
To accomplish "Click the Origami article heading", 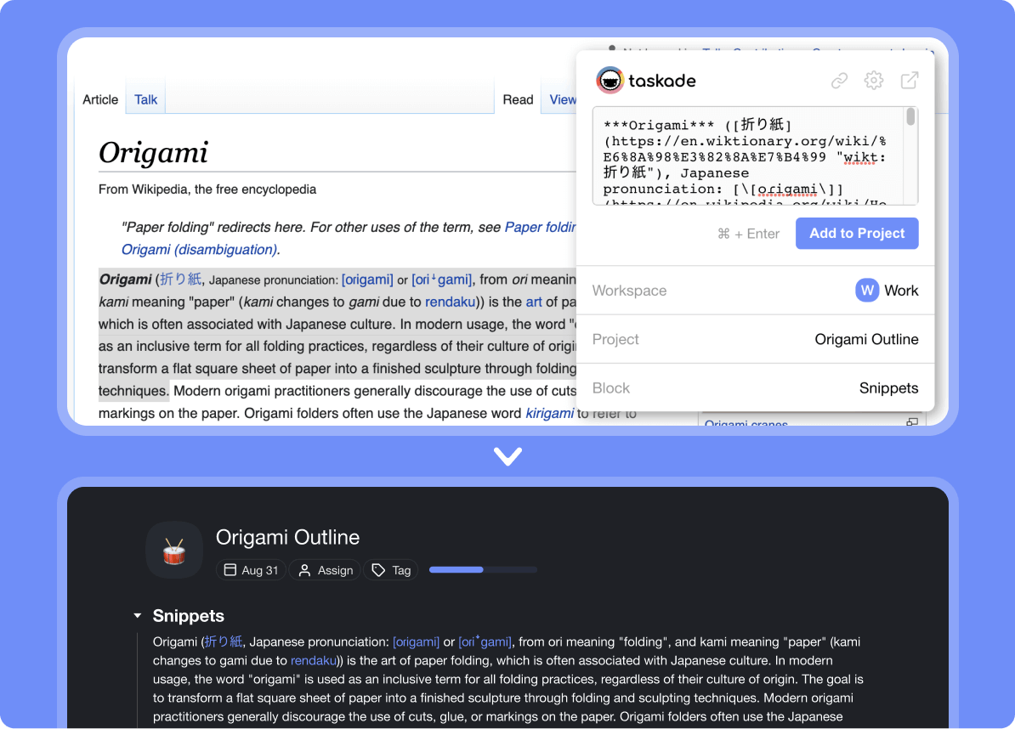I will point(153,153).
